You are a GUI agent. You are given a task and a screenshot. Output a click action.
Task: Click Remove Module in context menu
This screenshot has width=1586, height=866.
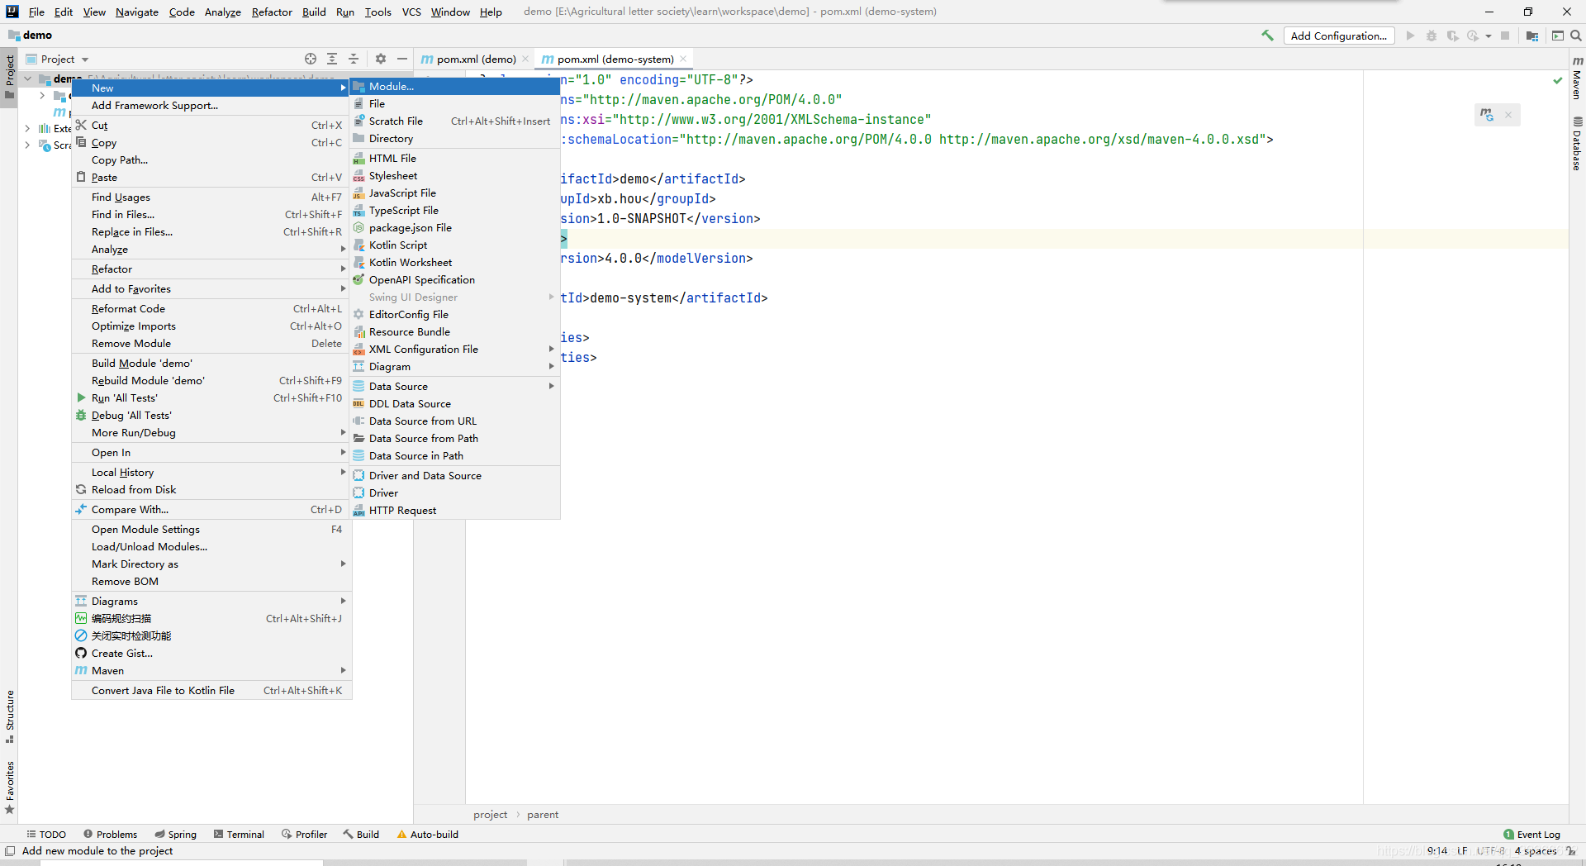pos(212,343)
